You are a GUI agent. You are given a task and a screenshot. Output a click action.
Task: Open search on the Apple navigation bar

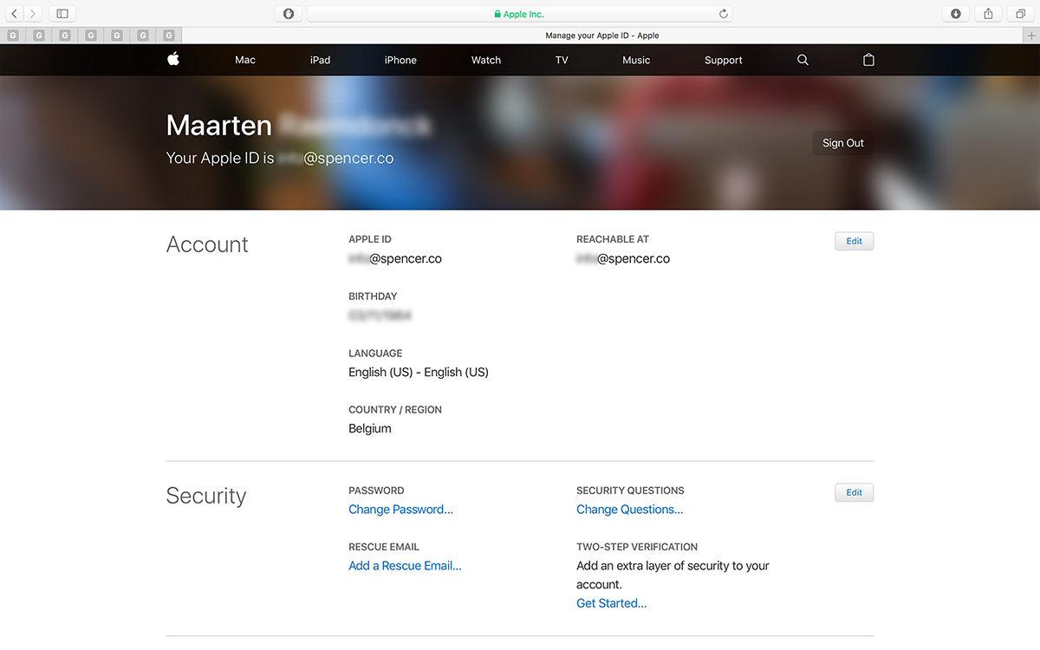tap(802, 60)
